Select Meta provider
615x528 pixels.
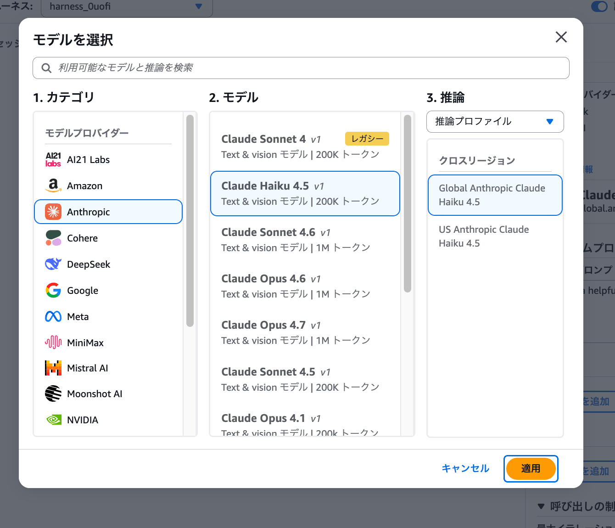tap(108, 316)
